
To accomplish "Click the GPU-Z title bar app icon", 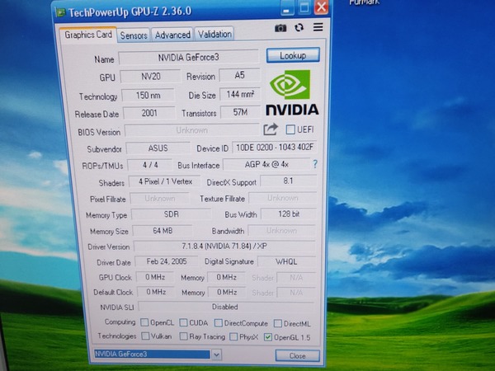I will [x=60, y=12].
